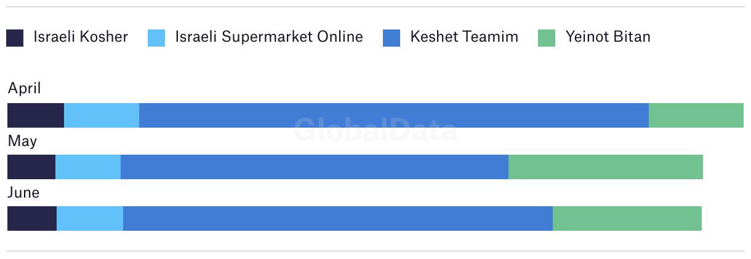Toggle the Yeinot Bitan legend label
The width and height of the screenshot is (751, 259).
tap(608, 37)
